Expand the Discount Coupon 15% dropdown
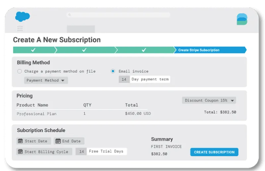 pos(209,100)
